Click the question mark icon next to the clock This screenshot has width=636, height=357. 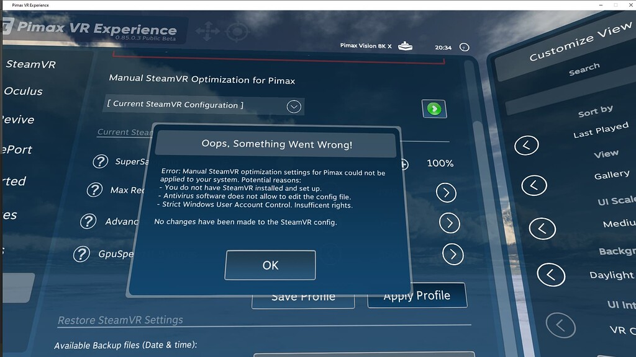coord(465,47)
